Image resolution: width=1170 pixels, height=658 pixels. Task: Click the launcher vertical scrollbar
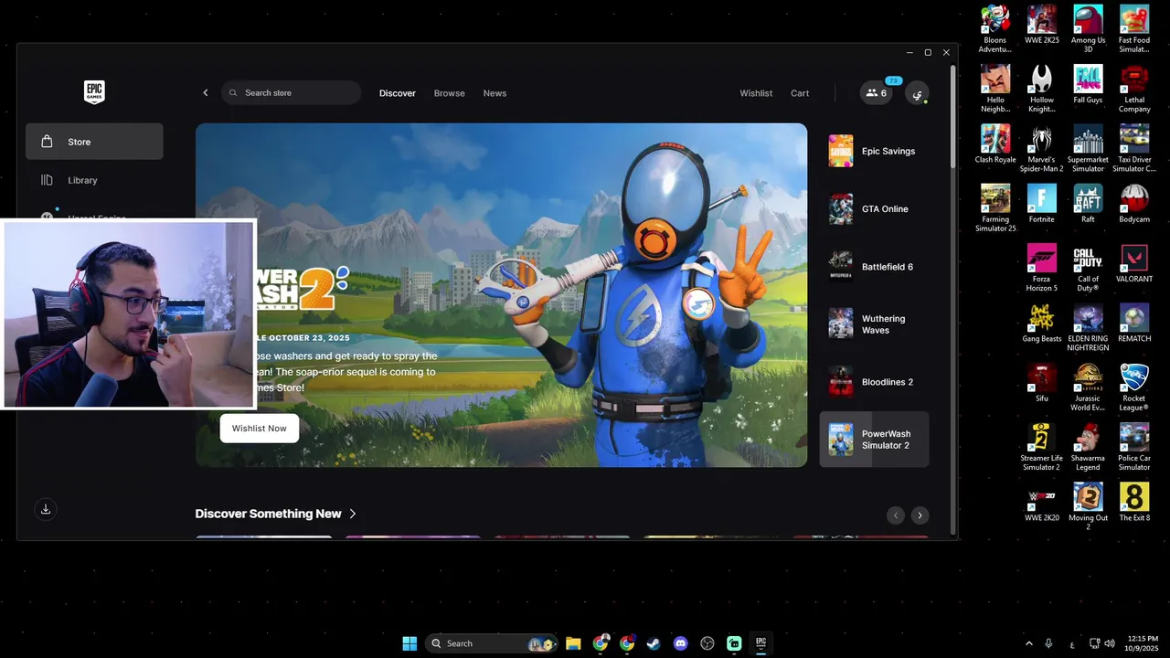coord(954,119)
